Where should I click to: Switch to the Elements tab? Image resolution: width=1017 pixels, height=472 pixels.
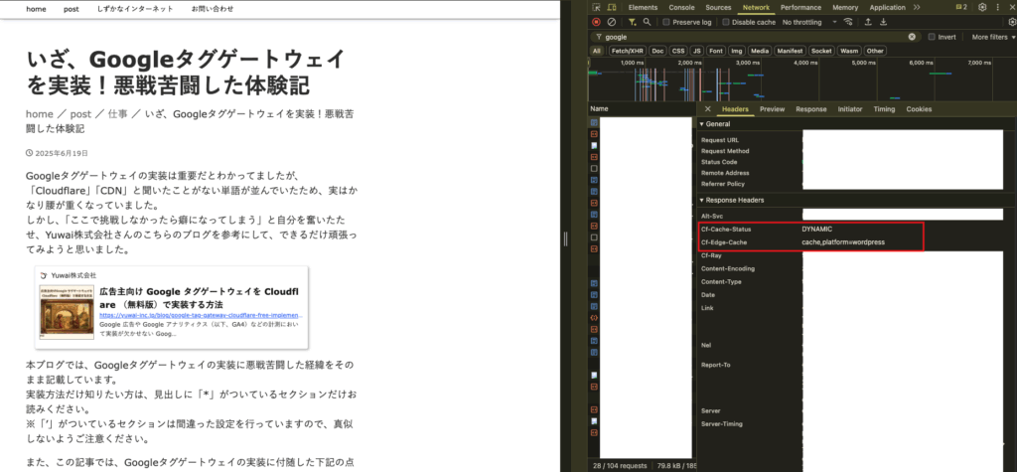[643, 8]
